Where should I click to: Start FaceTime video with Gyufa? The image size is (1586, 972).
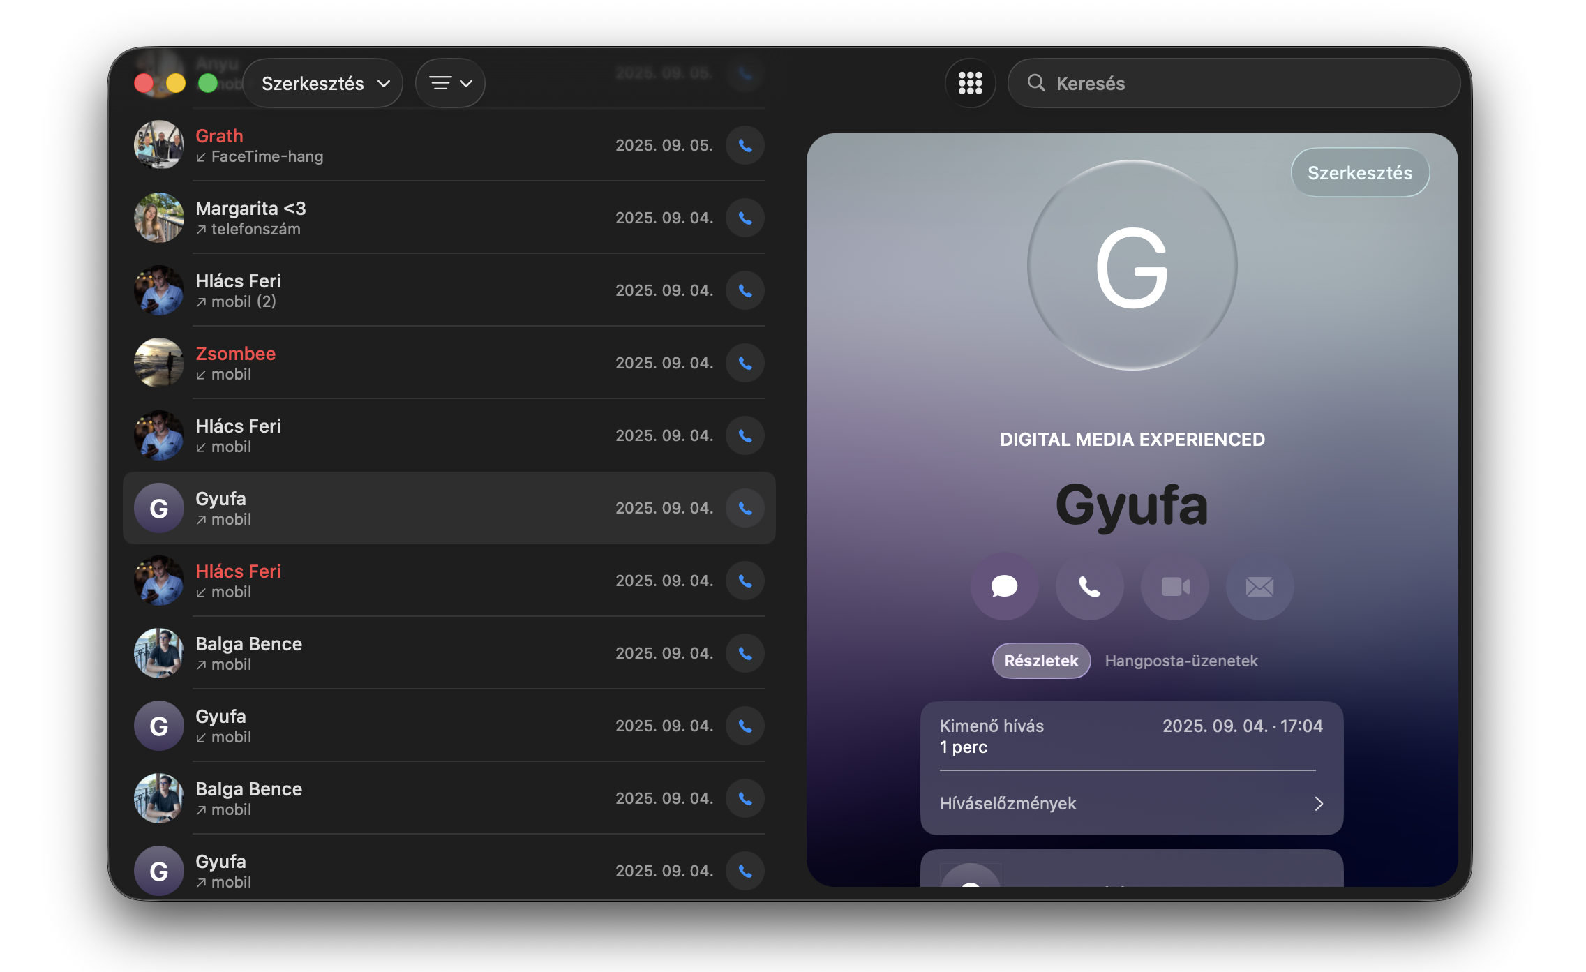tap(1174, 586)
